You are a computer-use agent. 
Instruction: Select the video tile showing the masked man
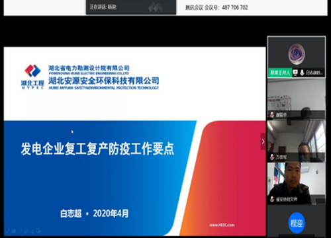coord(297,141)
